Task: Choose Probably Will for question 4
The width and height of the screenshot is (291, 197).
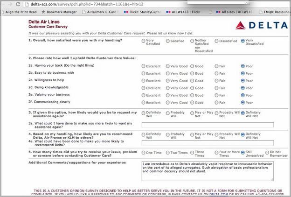Action: (x=167, y=135)
